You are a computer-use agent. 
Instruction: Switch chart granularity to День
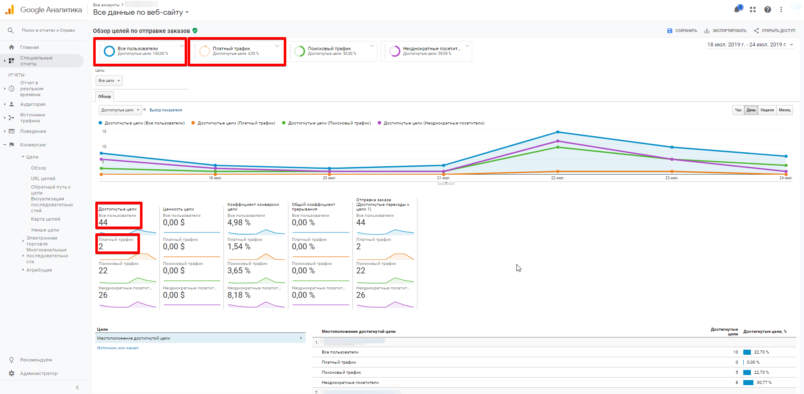point(751,110)
